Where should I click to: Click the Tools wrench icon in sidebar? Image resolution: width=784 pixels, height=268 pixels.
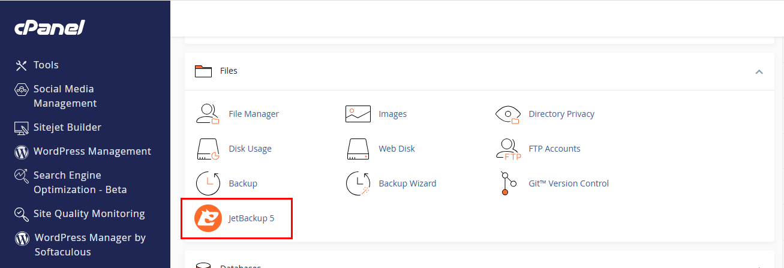pos(21,65)
